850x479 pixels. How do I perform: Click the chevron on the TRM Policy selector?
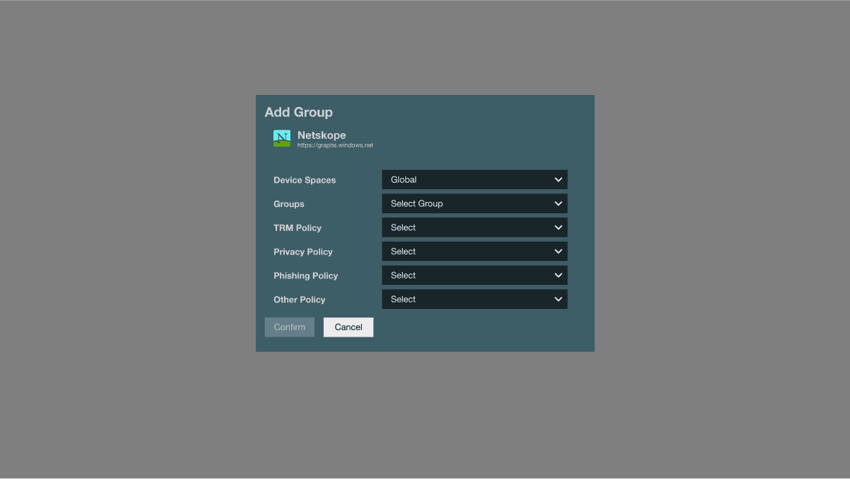click(557, 227)
